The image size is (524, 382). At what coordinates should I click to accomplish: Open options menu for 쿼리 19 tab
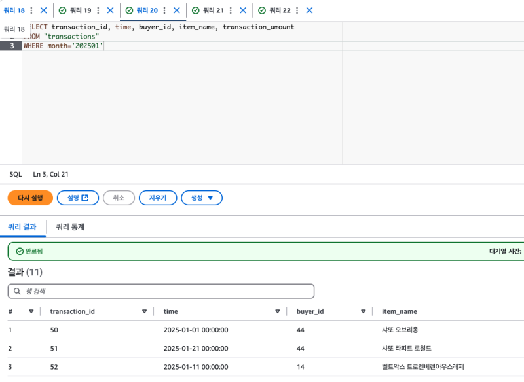click(98, 10)
